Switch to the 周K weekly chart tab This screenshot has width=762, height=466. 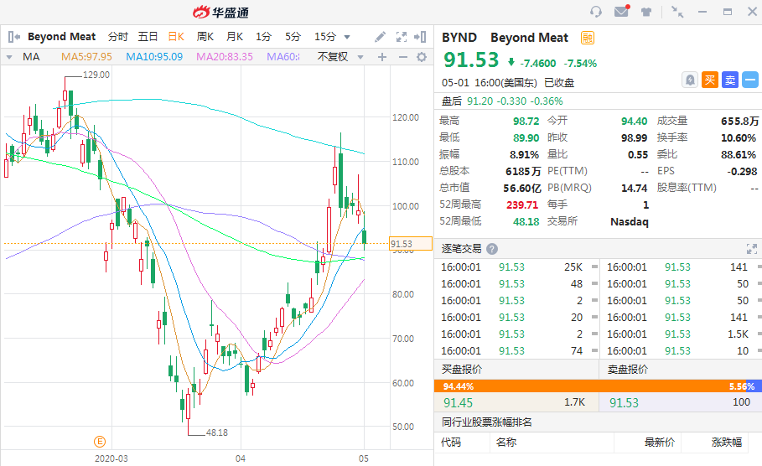[x=205, y=37]
